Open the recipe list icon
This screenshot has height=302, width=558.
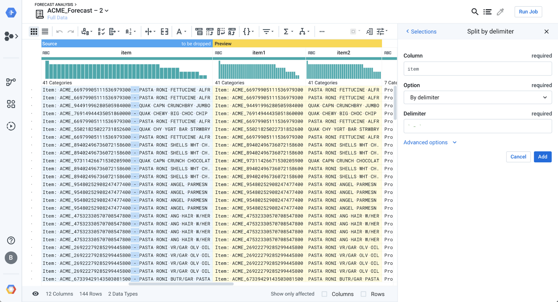[487, 12]
